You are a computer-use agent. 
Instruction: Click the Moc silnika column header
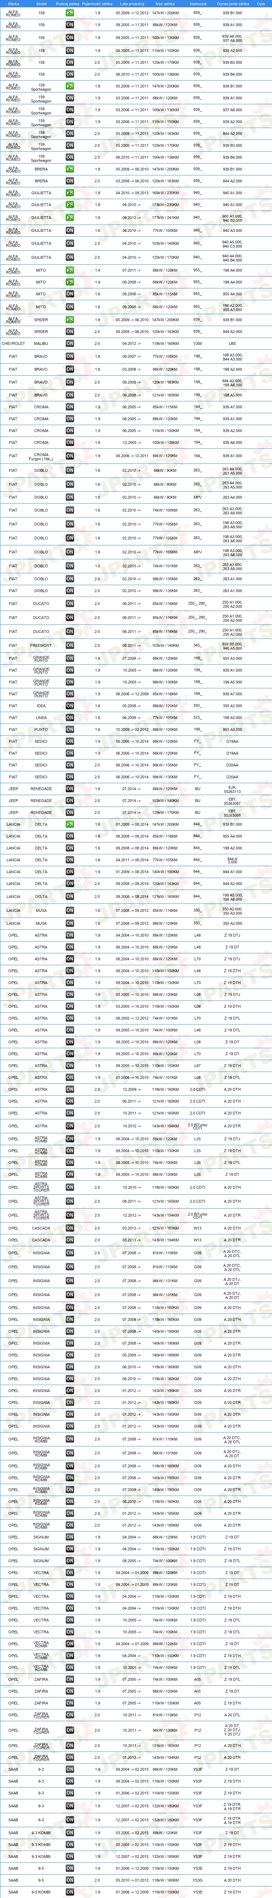click(x=165, y=4)
